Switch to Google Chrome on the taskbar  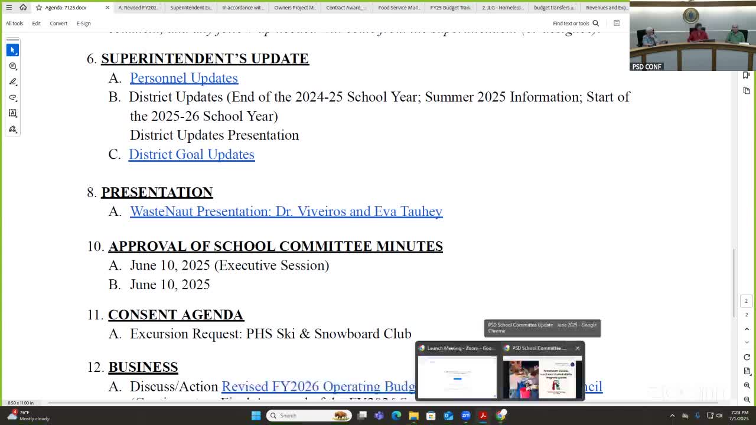(x=500, y=416)
